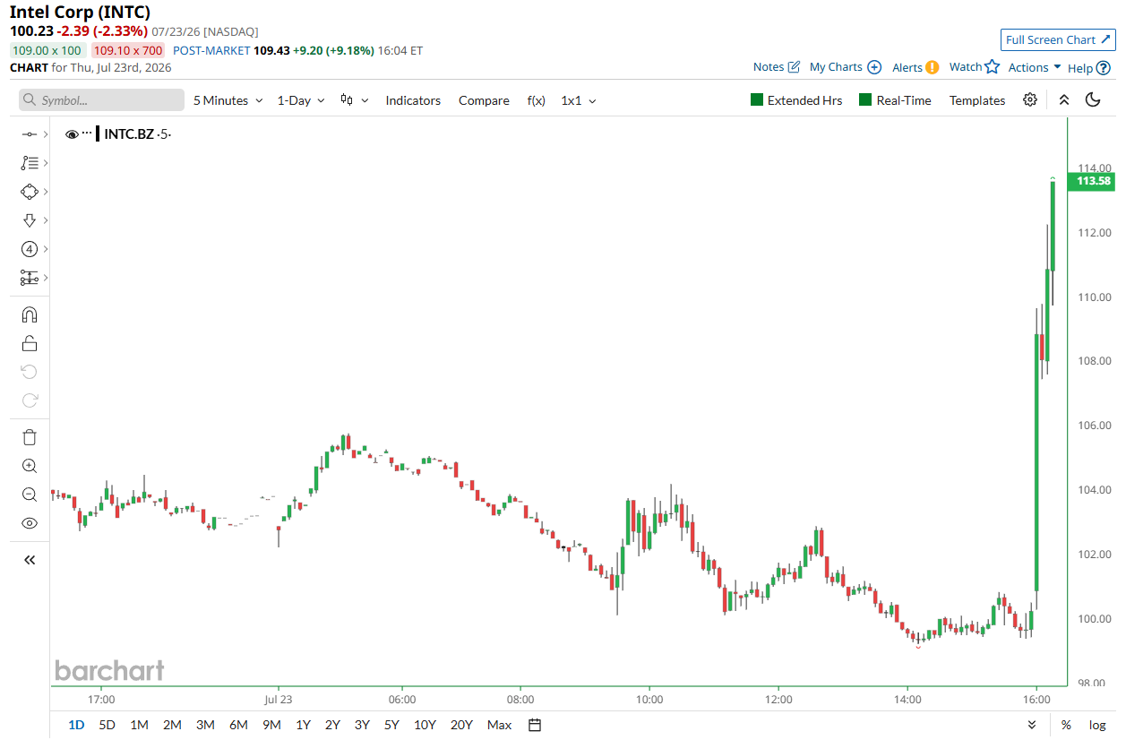Open the 1-Day period dropdown
Viewport: 1126px width, 740px height.
(x=301, y=100)
